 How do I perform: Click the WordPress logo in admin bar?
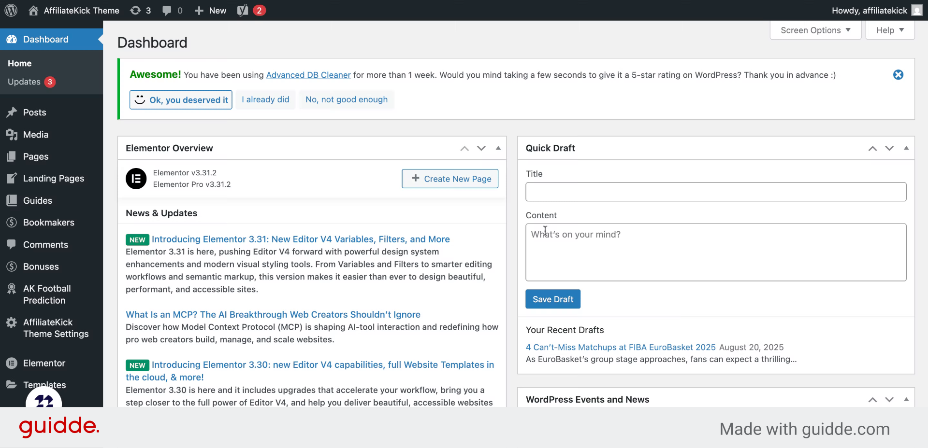(11, 10)
